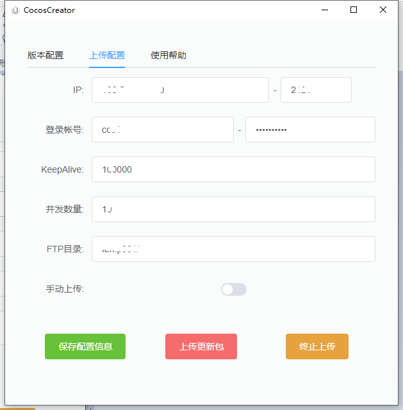Select the 并发数量 input field
403x410 pixels.
pyautogui.click(x=233, y=209)
